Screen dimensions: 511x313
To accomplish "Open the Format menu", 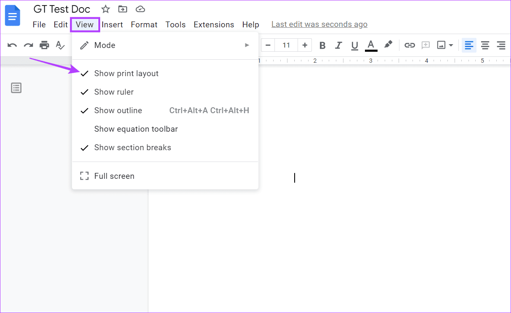I will (144, 25).
